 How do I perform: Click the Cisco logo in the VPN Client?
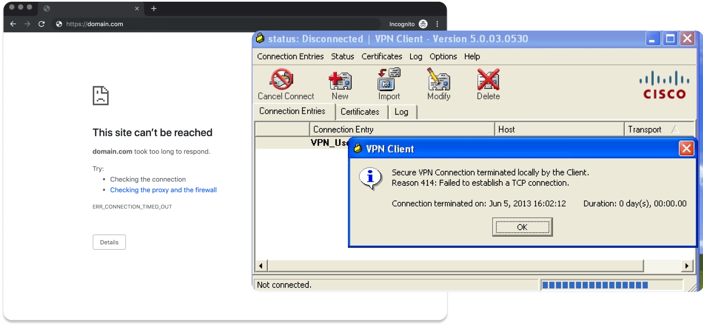point(664,85)
